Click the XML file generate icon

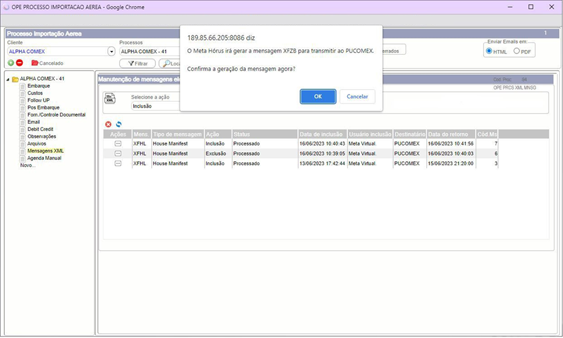click(110, 99)
